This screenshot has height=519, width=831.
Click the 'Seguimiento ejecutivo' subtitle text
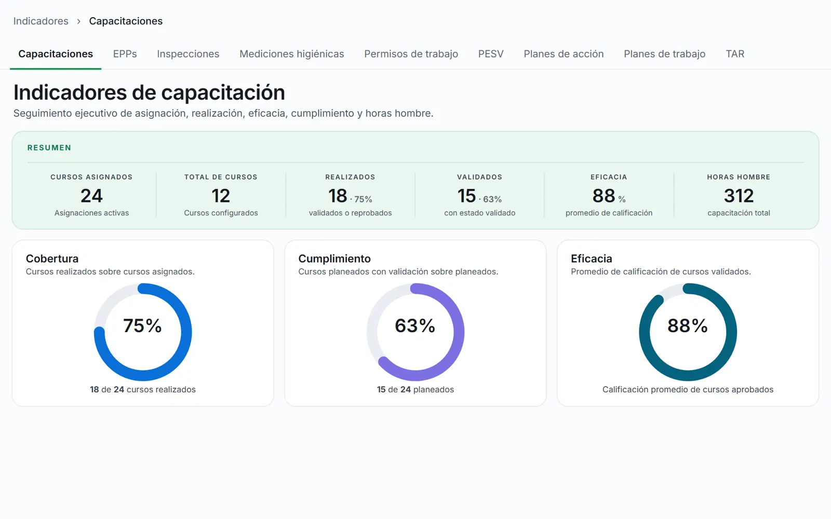tap(223, 113)
